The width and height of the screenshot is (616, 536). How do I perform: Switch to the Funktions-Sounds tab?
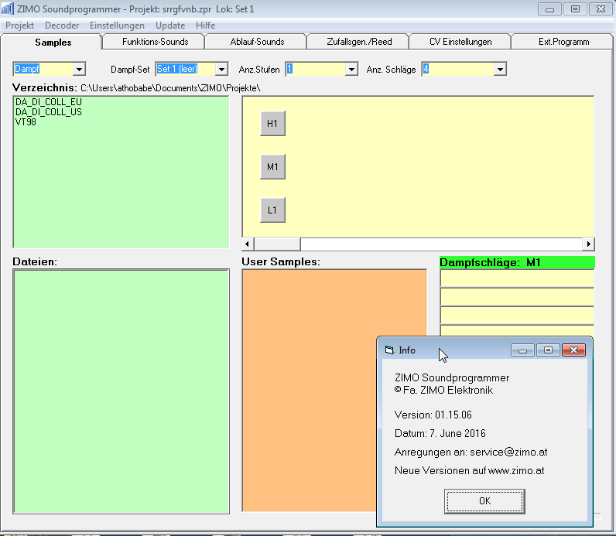click(x=156, y=42)
